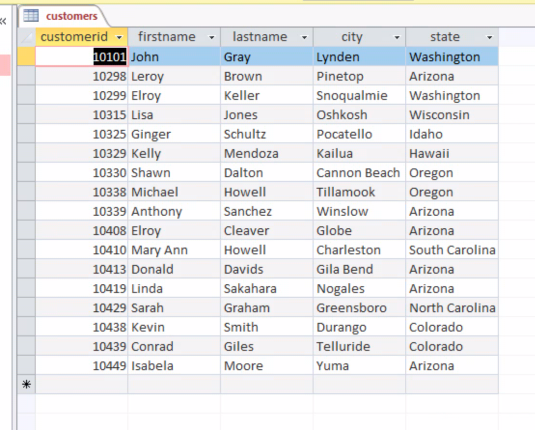Click the city cell Pocatello
Image resolution: width=535 pixels, height=430 pixels.
tap(359, 134)
